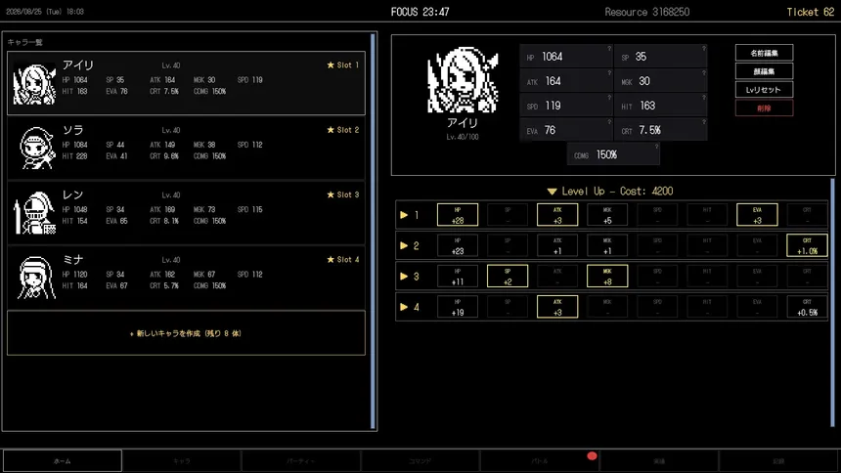The height and width of the screenshot is (473, 841).
Task: Toggle the star Slot 3 marker for レン
Action: [x=342, y=194]
